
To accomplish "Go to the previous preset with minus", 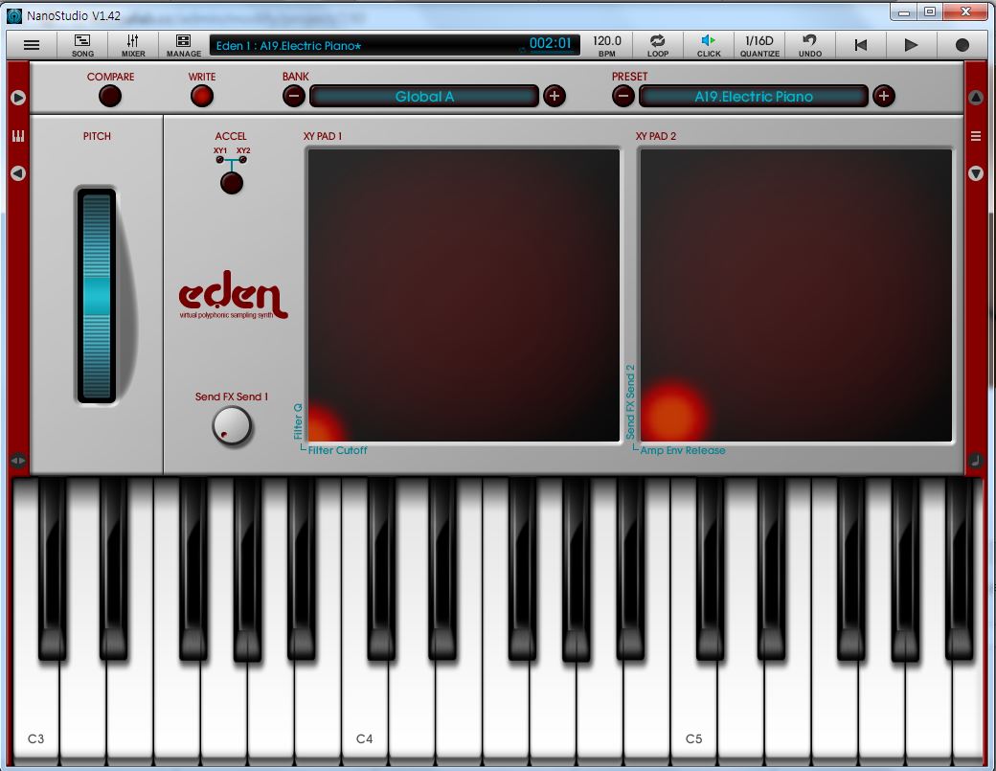I will 623,97.
